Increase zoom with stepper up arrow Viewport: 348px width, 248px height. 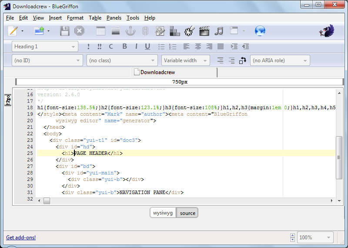[x=292, y=235]
